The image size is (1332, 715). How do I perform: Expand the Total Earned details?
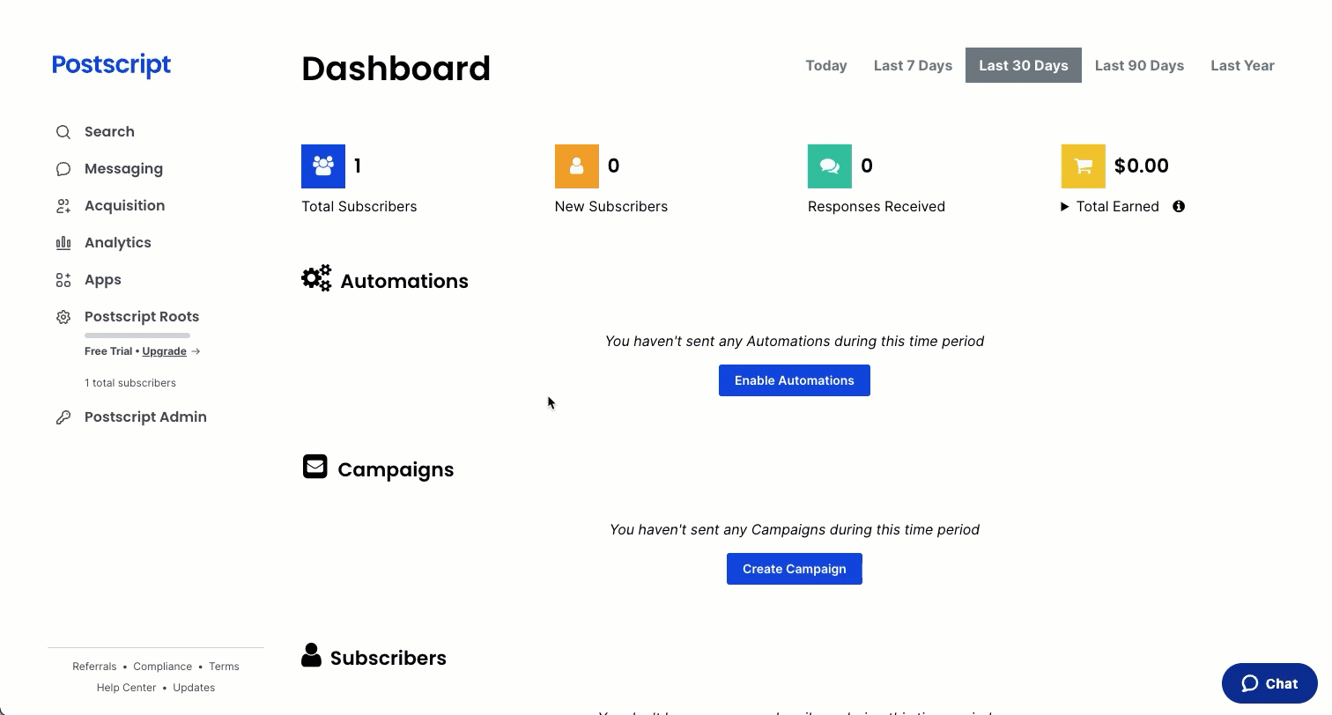click(1065, 206)
